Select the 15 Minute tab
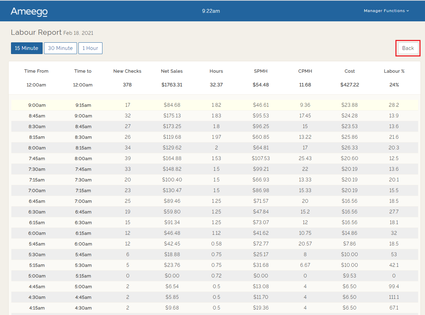Image resolution: width=425 pixels, height=315 pixels. coord(26,48)
